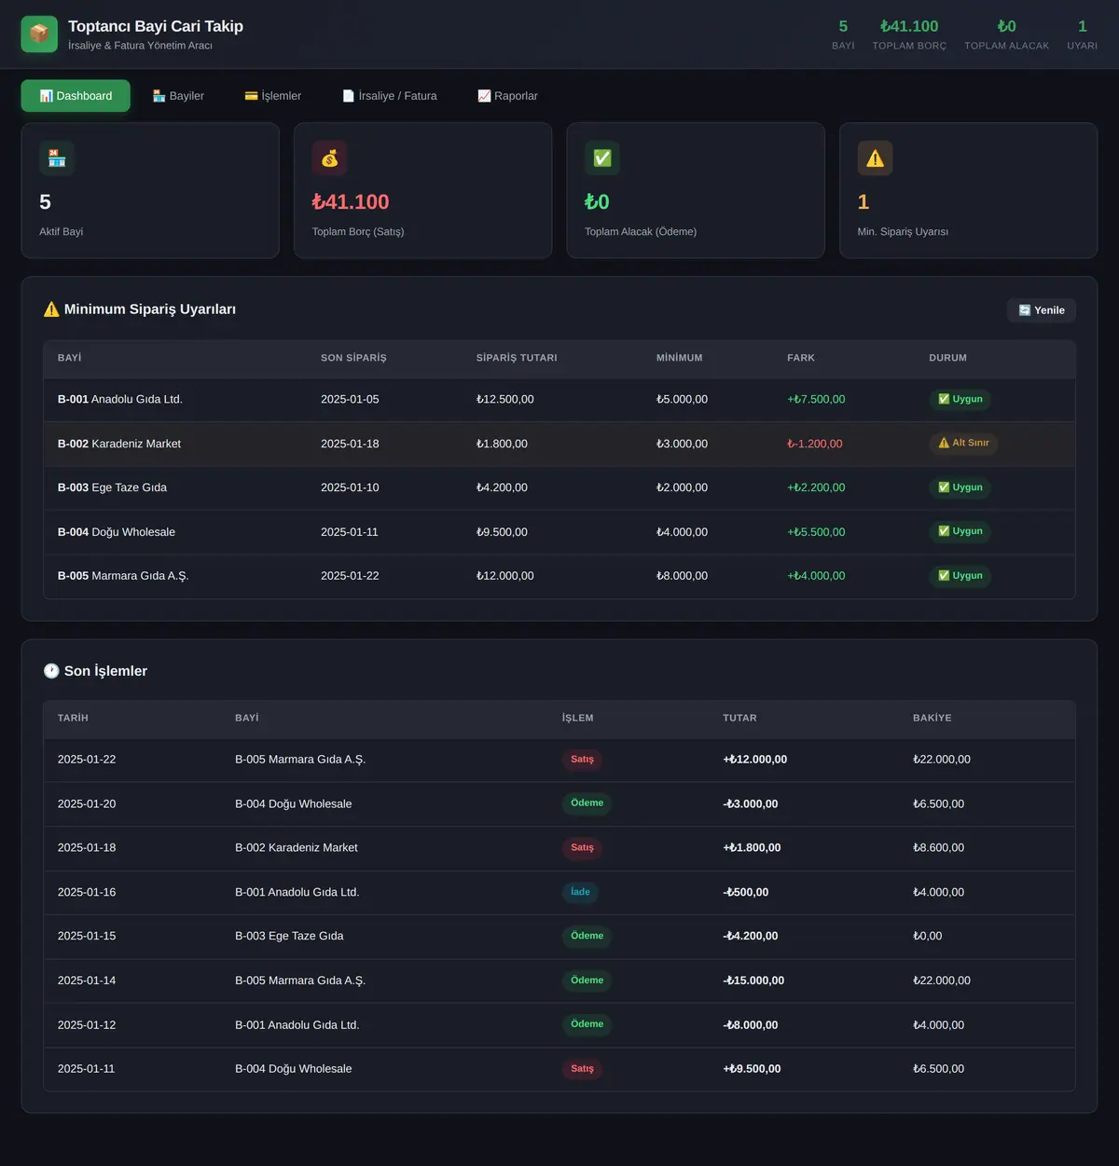Go to the Raporlar tab
Screen dimensions: 1119x1166
[507, 96]
